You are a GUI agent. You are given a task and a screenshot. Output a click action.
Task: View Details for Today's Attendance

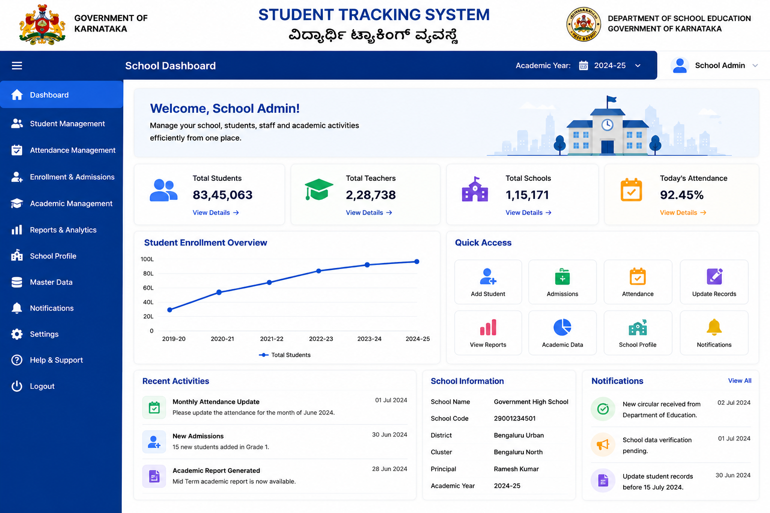tap(683, 213)
